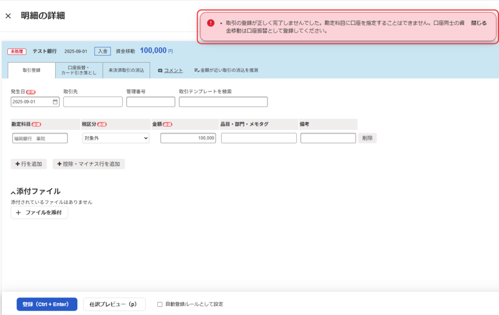The image size is (499, 315).
Task: Delete the row using 削除 button
Action: pos(367,138)
